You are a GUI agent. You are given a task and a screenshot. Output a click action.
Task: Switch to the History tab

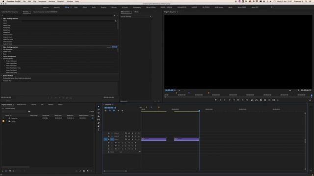coord(60,105)
